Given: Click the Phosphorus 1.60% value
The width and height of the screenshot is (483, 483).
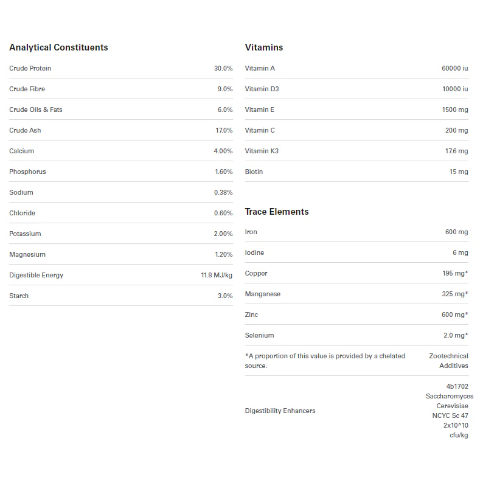Looking at the screenshot, I should click(x=223, y=172).
